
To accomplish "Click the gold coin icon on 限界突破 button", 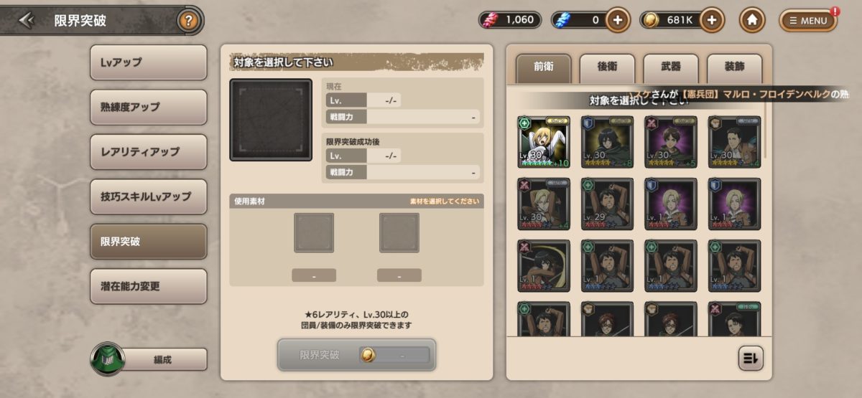I will tap(367, 355).
